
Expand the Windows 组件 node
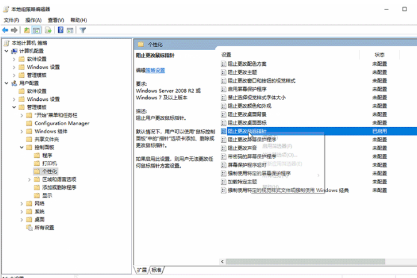22,131
